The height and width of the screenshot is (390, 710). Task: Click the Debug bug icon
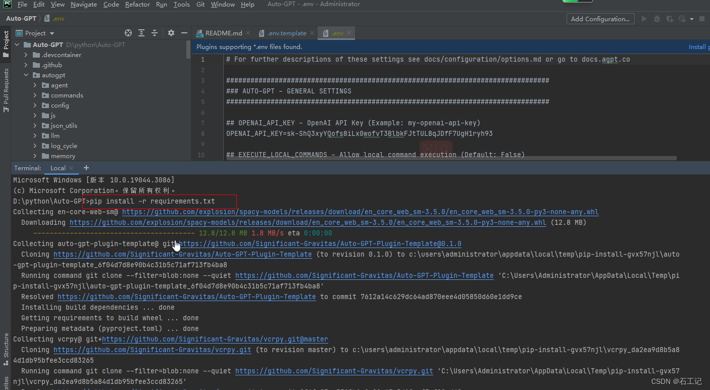point(656,19)
